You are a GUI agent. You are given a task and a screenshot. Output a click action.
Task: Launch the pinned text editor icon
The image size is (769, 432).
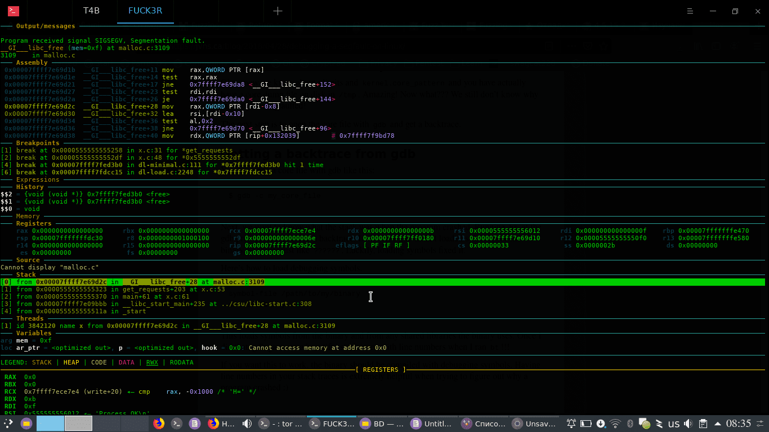tap(194, 424)
